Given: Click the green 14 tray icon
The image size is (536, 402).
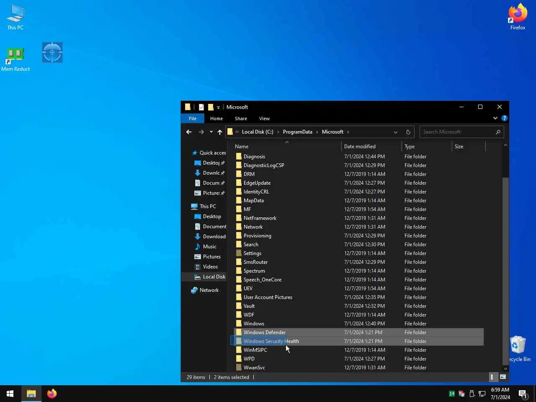Looking at the screenshot, I should pyautogui.click(x=451, y=394).
